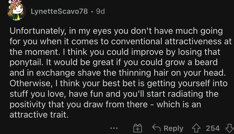Open the three-dot more options menu
The image size is (234, 134).
click(x=114, y=128)
